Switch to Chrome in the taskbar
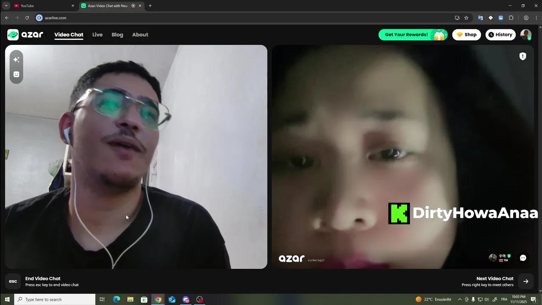 click(x=158, y=299)
